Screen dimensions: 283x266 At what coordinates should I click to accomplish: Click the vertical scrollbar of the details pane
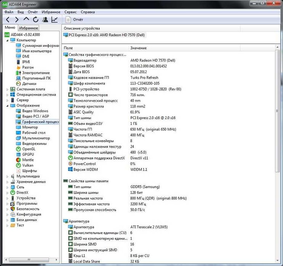point(277,111)
